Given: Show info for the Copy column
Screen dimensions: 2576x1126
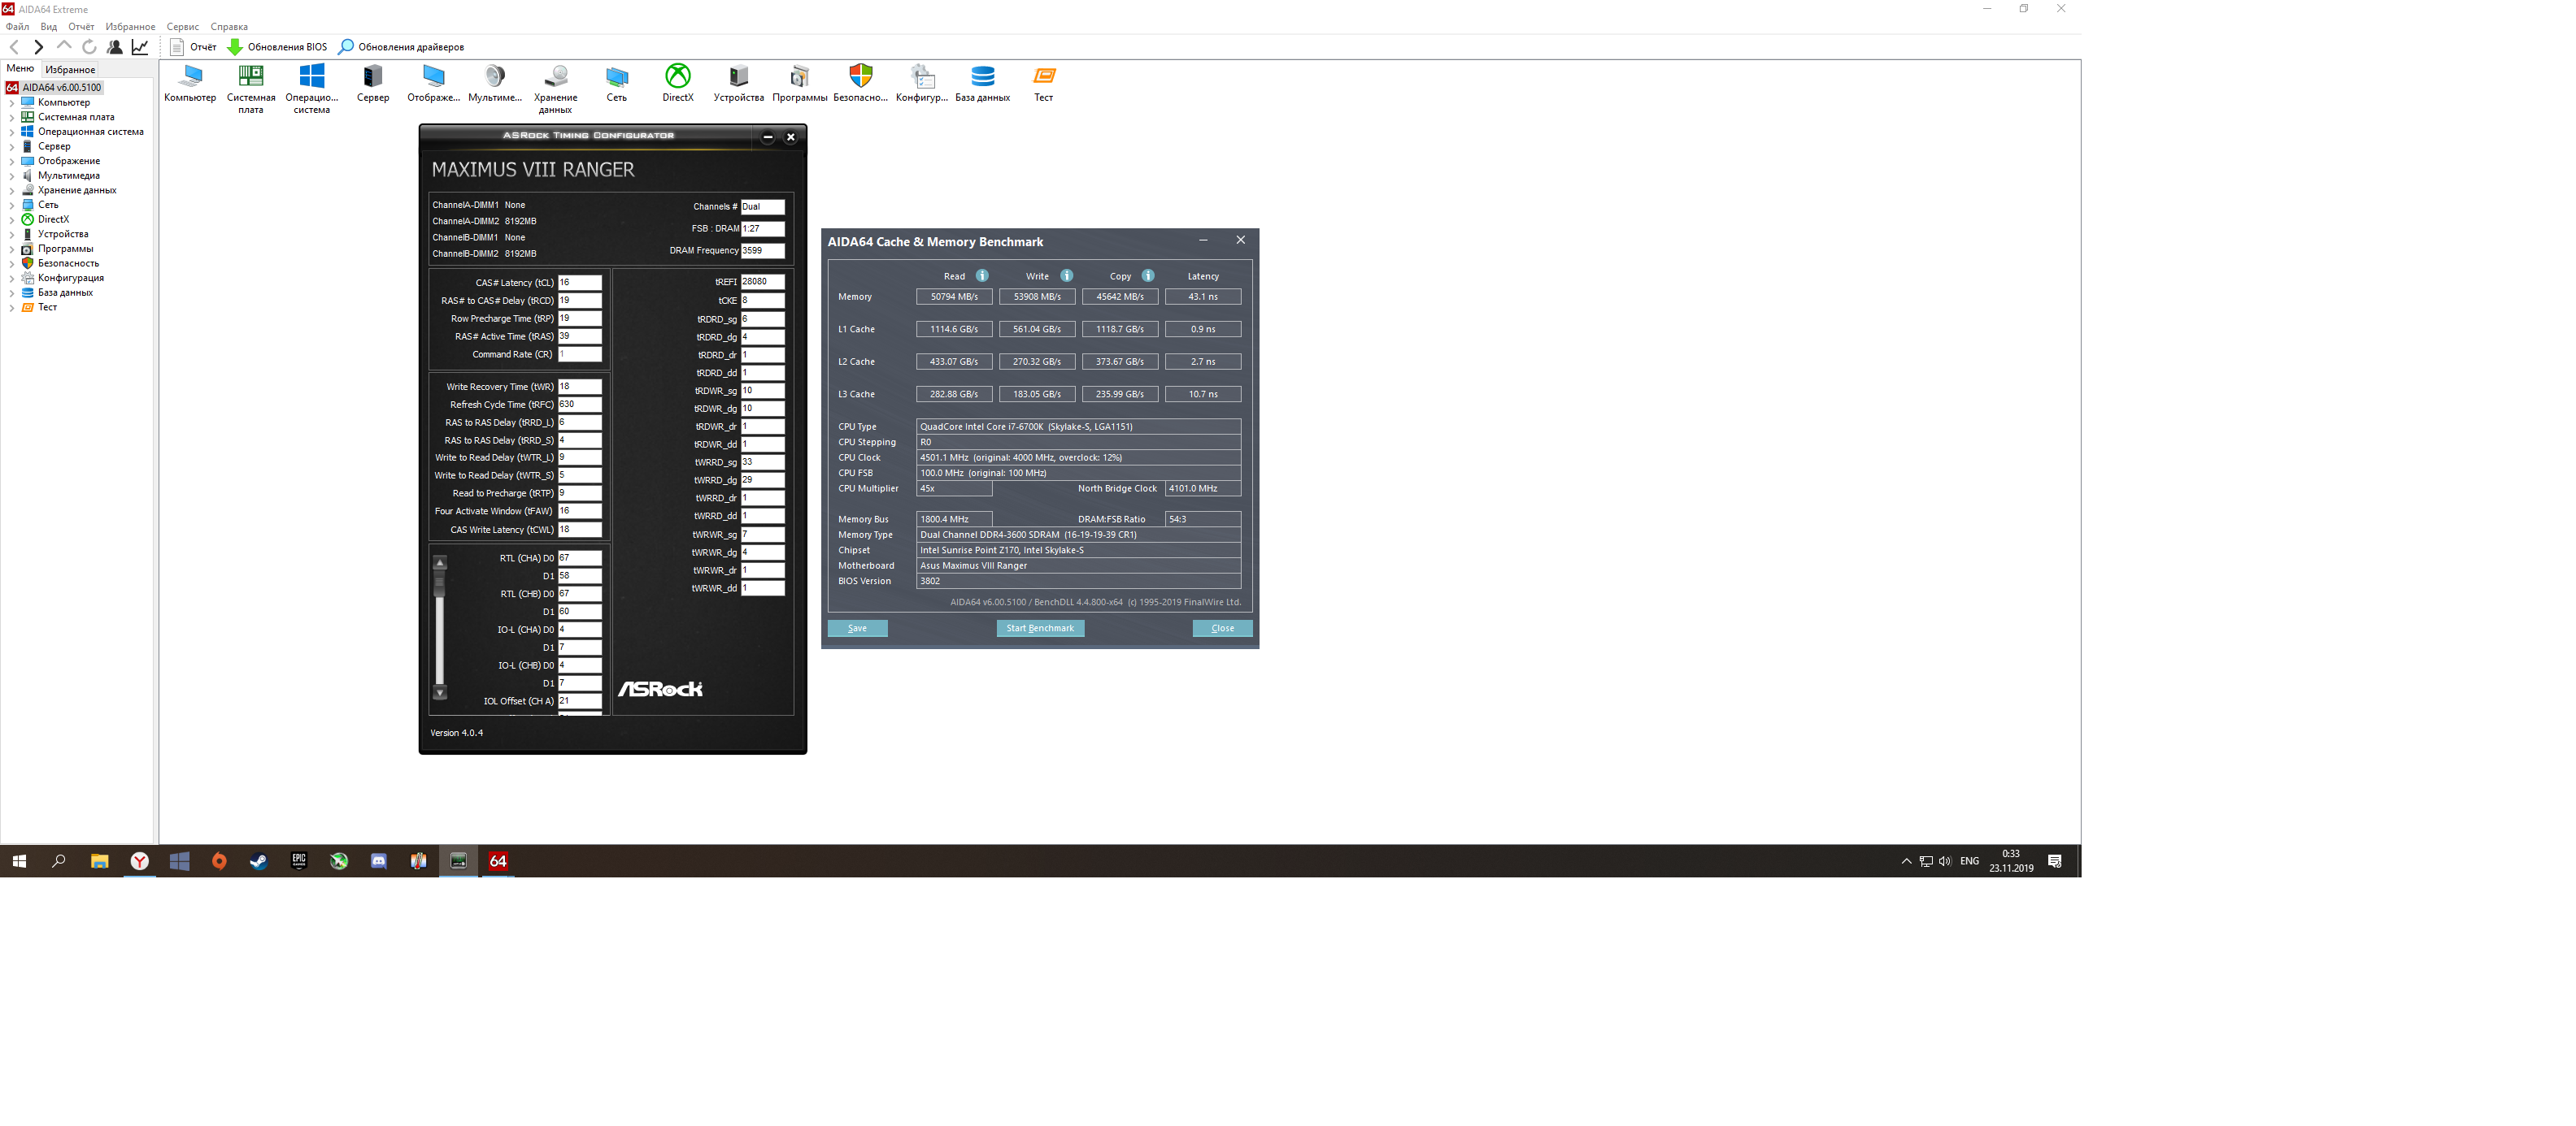Looking at the screenshot, I should click(x=1148, y=275).
